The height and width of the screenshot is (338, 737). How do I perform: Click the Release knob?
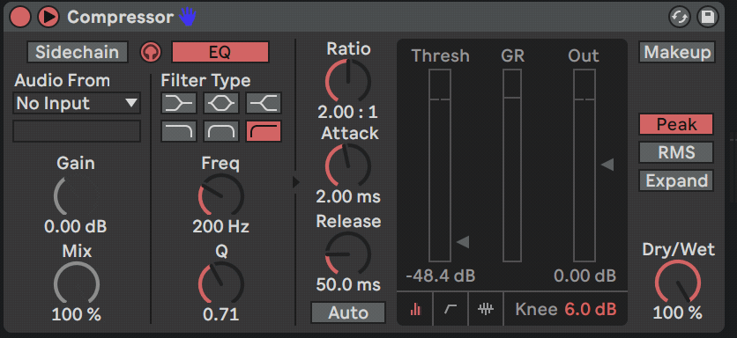(348, 253)
